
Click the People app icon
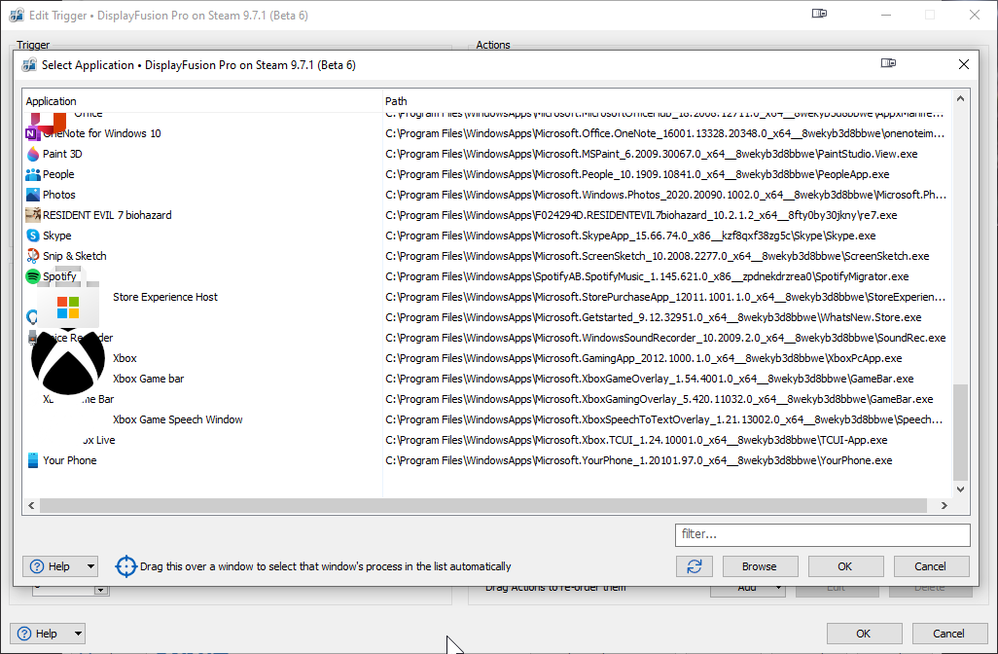[x=33, y=174]
